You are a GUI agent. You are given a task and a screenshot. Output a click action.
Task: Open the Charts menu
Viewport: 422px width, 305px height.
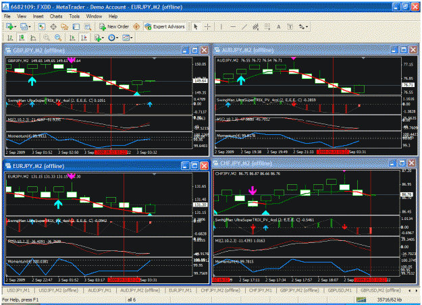coord(56,16)
